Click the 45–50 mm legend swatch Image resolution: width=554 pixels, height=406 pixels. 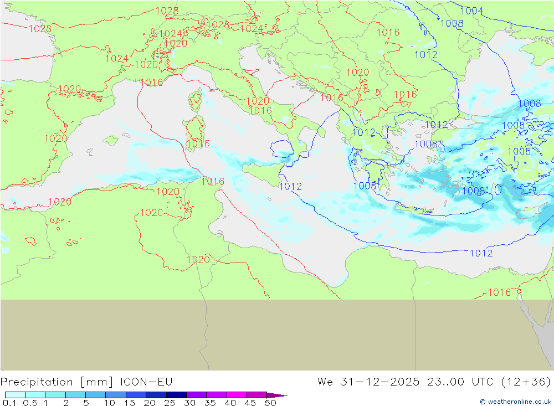[x=257, y=395]
